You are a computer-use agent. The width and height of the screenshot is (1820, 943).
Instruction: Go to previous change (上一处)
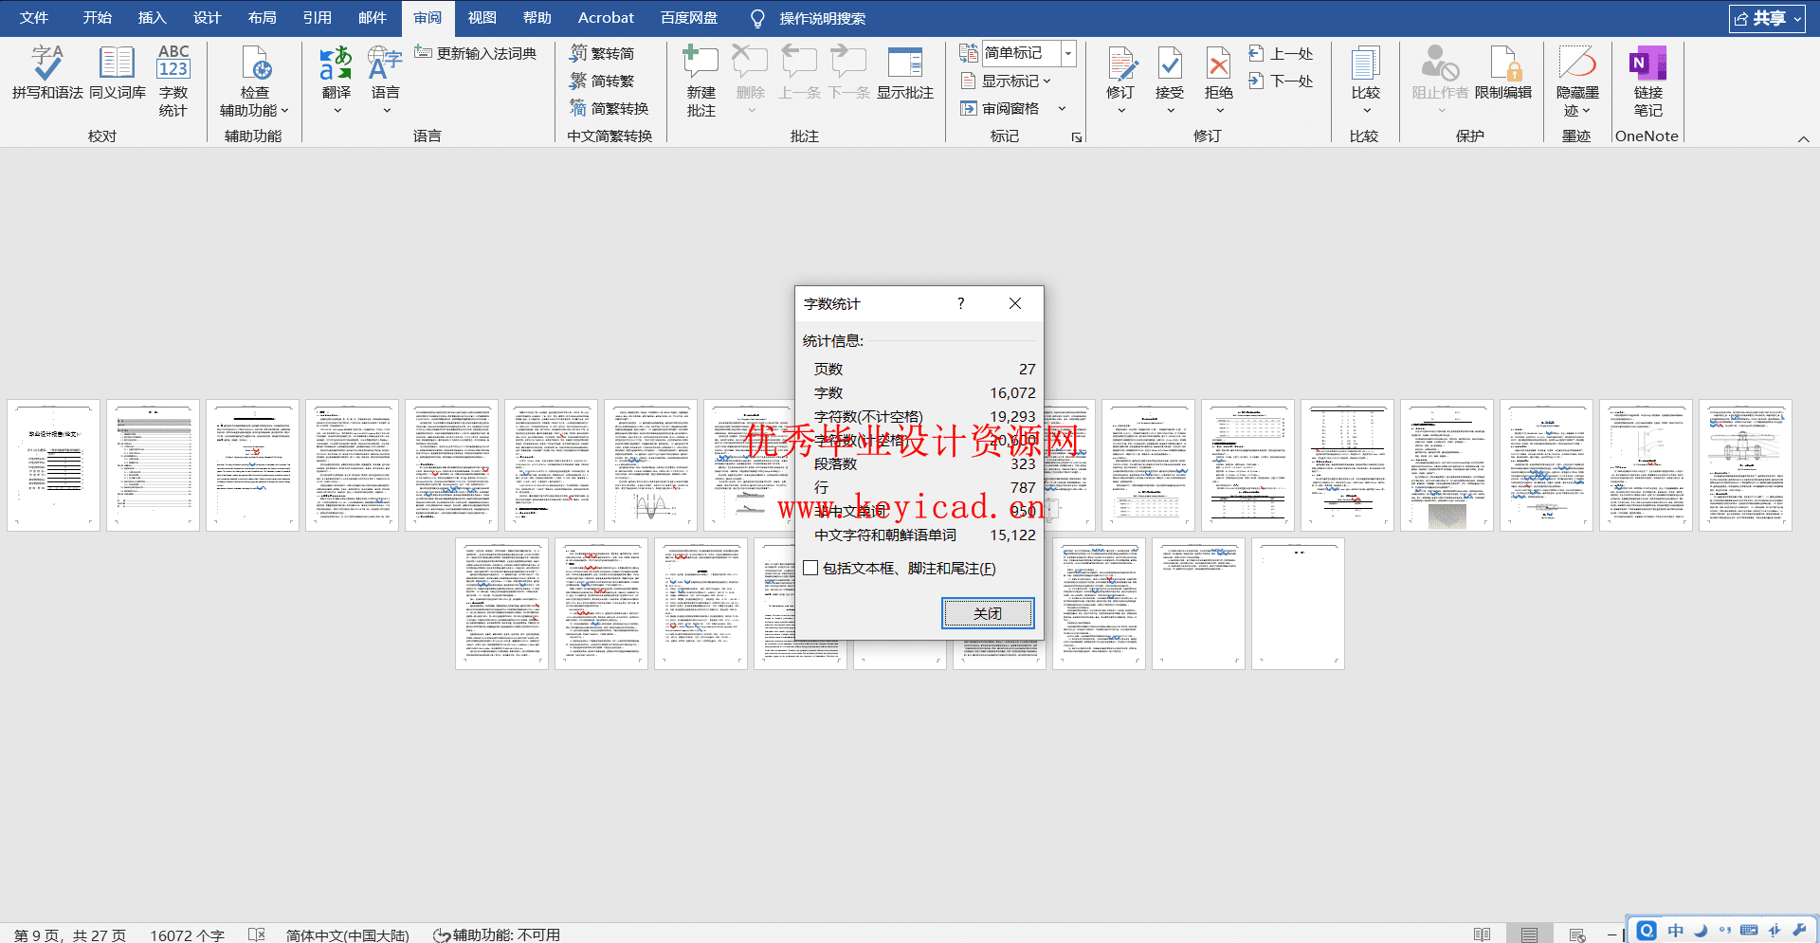(1281, 53)
